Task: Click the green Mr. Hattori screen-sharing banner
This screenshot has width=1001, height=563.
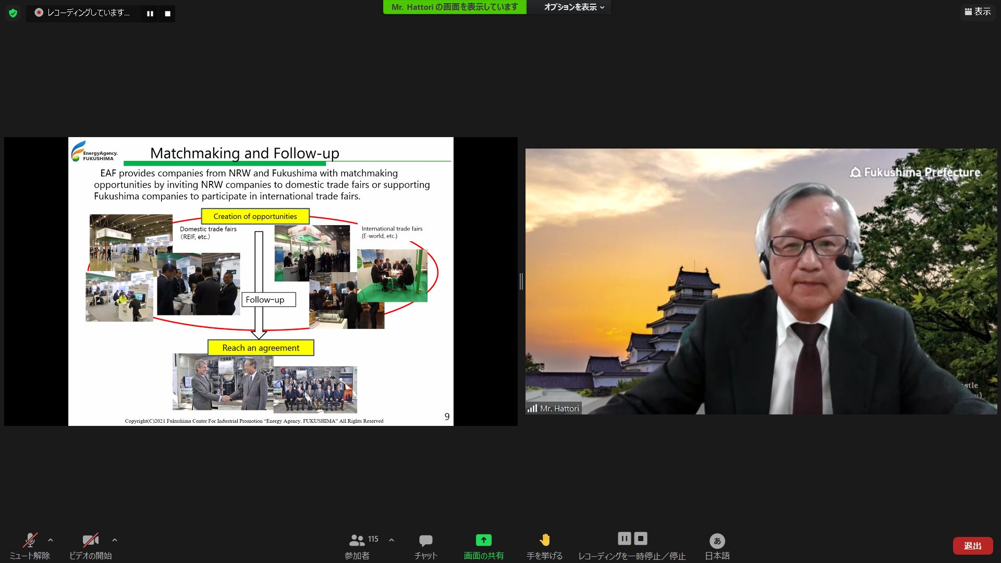Action: pos(454,7)
